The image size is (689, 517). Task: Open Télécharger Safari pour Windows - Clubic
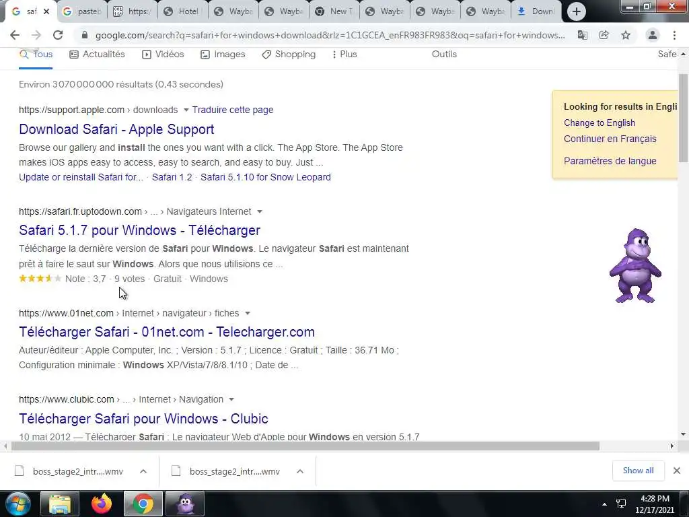(x=143, y=419)
